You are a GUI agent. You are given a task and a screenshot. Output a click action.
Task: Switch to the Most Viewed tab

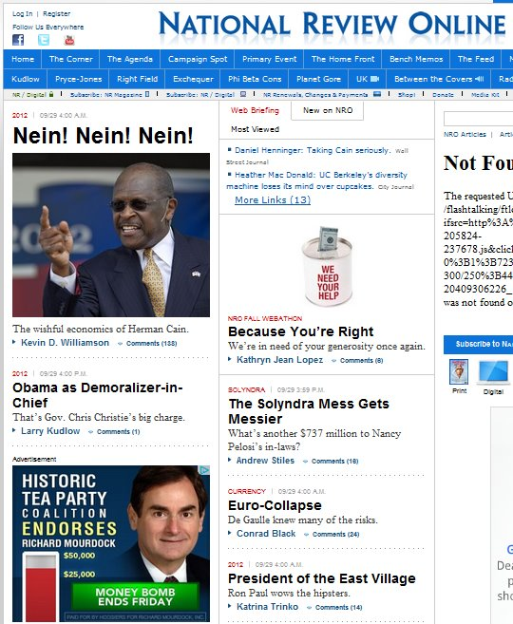(x=256, y=129)
